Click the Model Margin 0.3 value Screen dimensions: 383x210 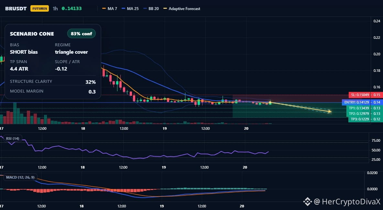tap(92, 92)
